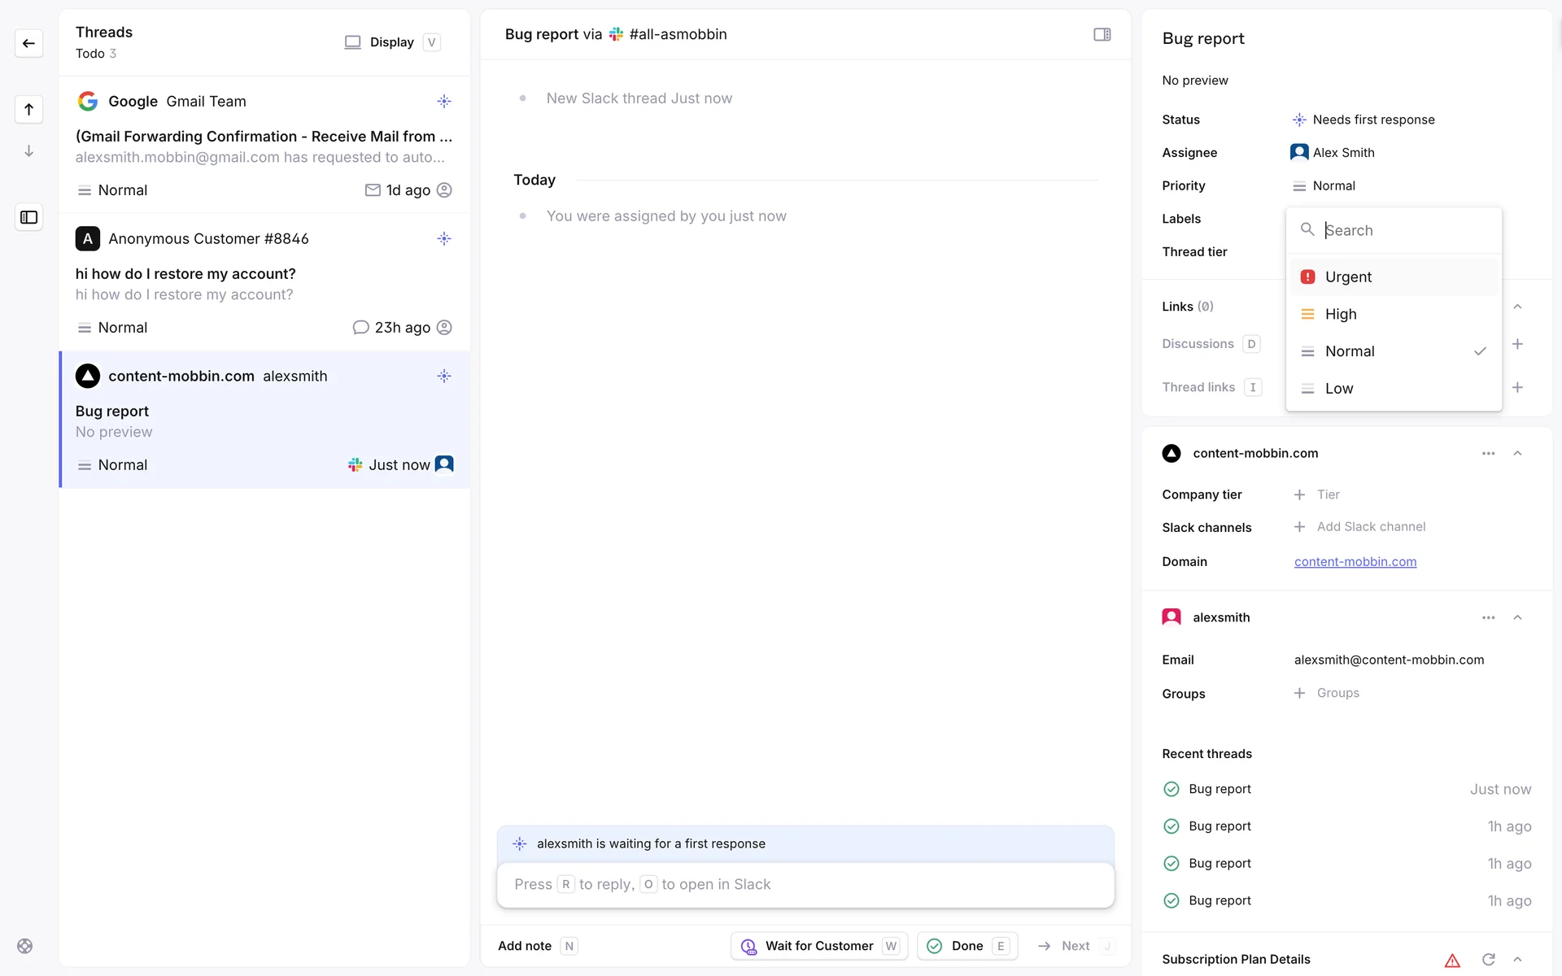
Task: Open content-mobbin.com more options menu
Action: point(1488,453)
